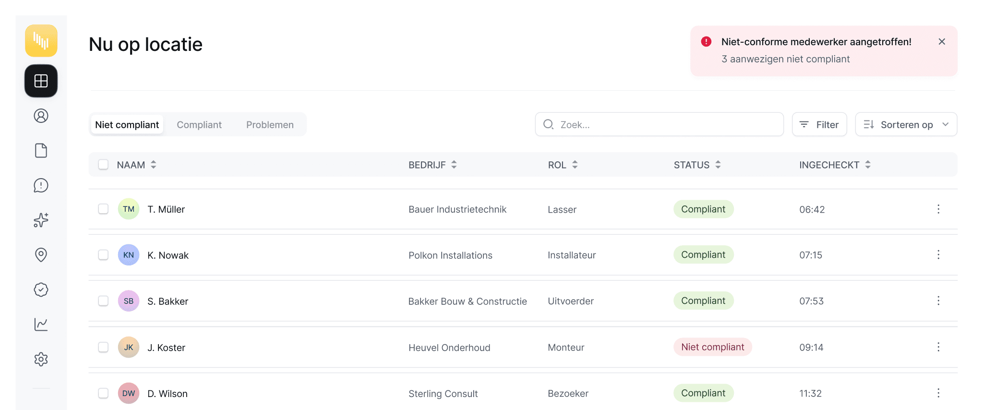Viewport: 983px width, 410px height.
Task: Open row actions menu for D. Wilson
Action: tap(938, 393)
